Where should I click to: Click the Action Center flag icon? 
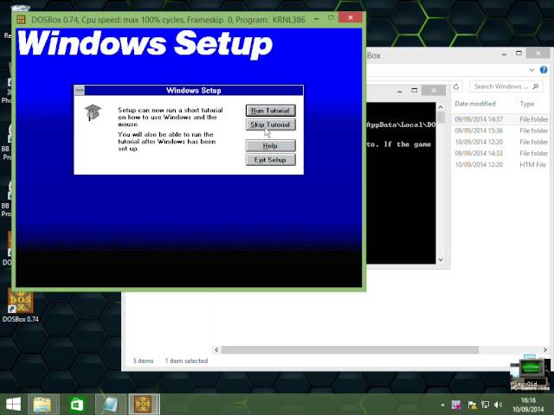[472, 405]
